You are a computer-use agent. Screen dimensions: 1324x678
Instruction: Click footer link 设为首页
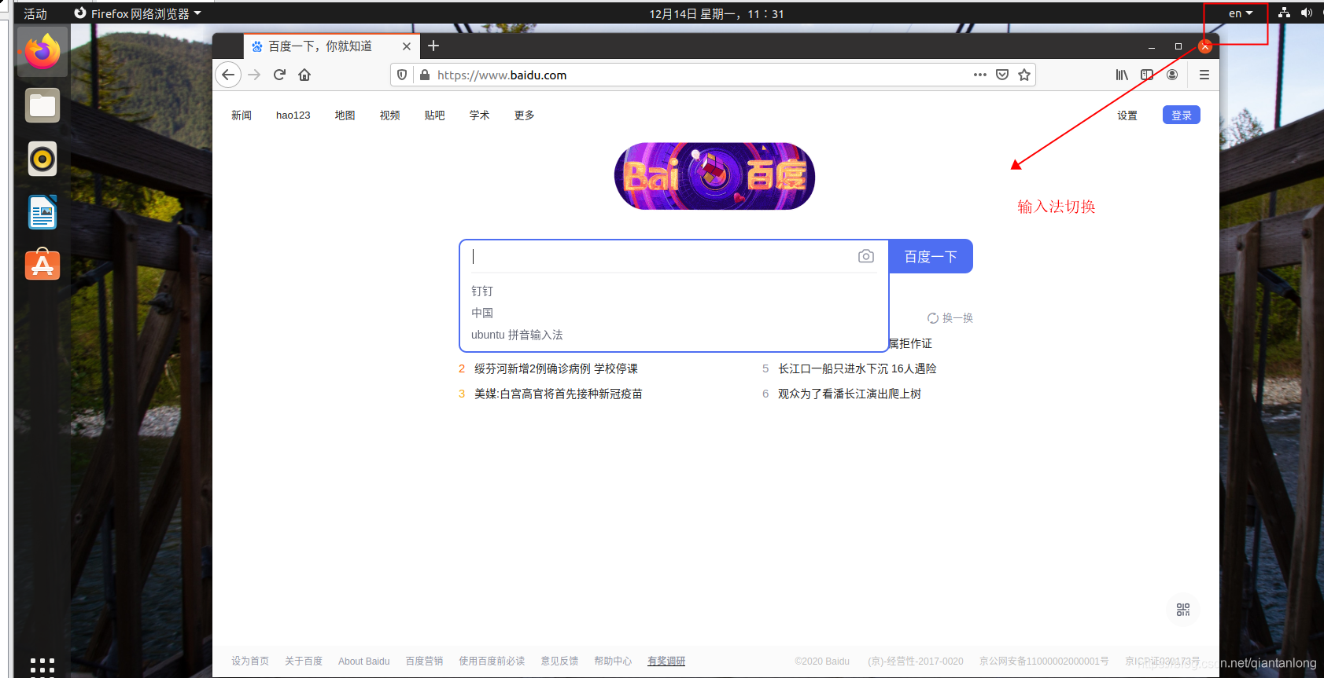pos(250,661)
